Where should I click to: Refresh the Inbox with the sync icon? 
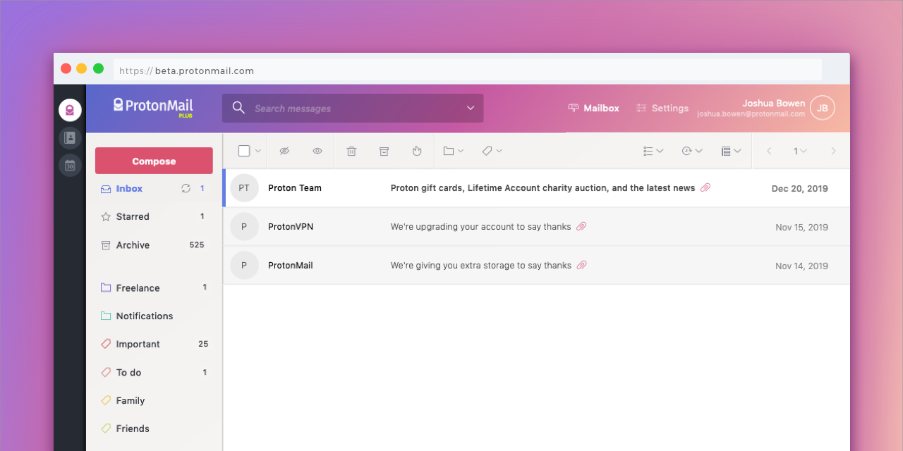(x=186, y=188)
